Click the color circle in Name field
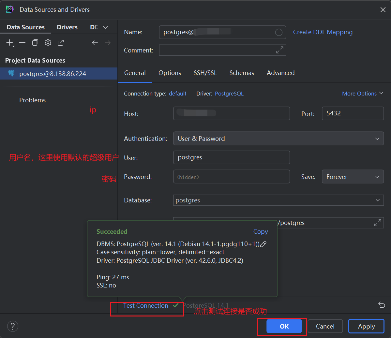This screenshot has width=391, height=338. [278, 32]
